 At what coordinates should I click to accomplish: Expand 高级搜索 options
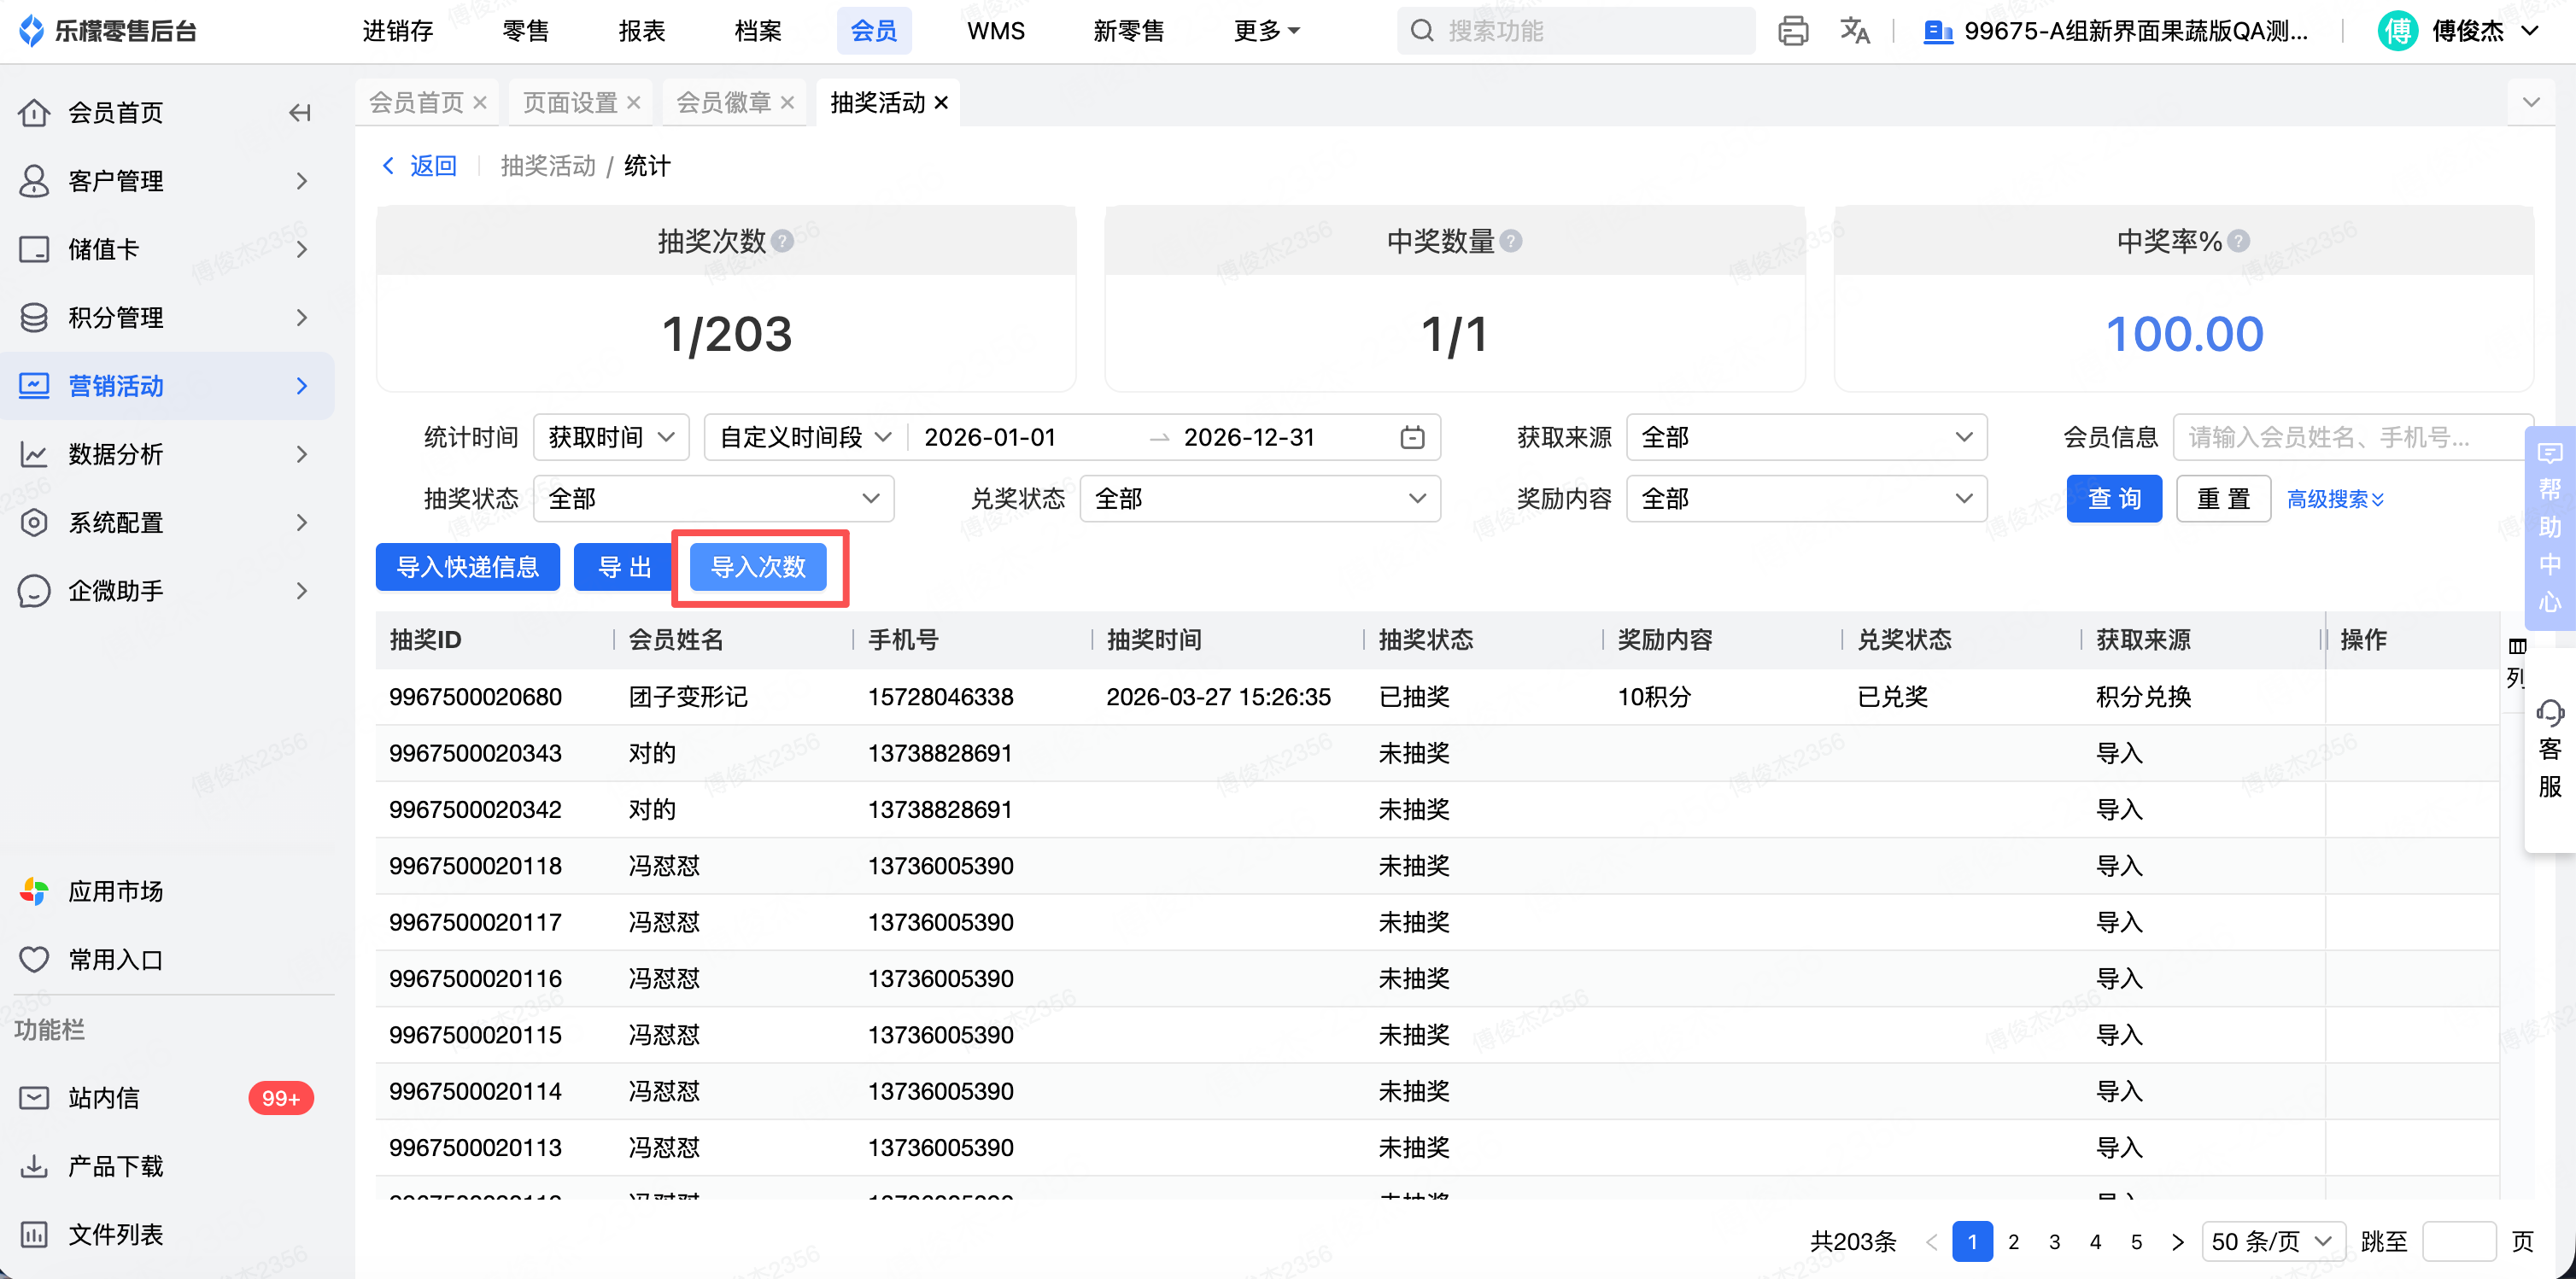[x=2335, y=498]
